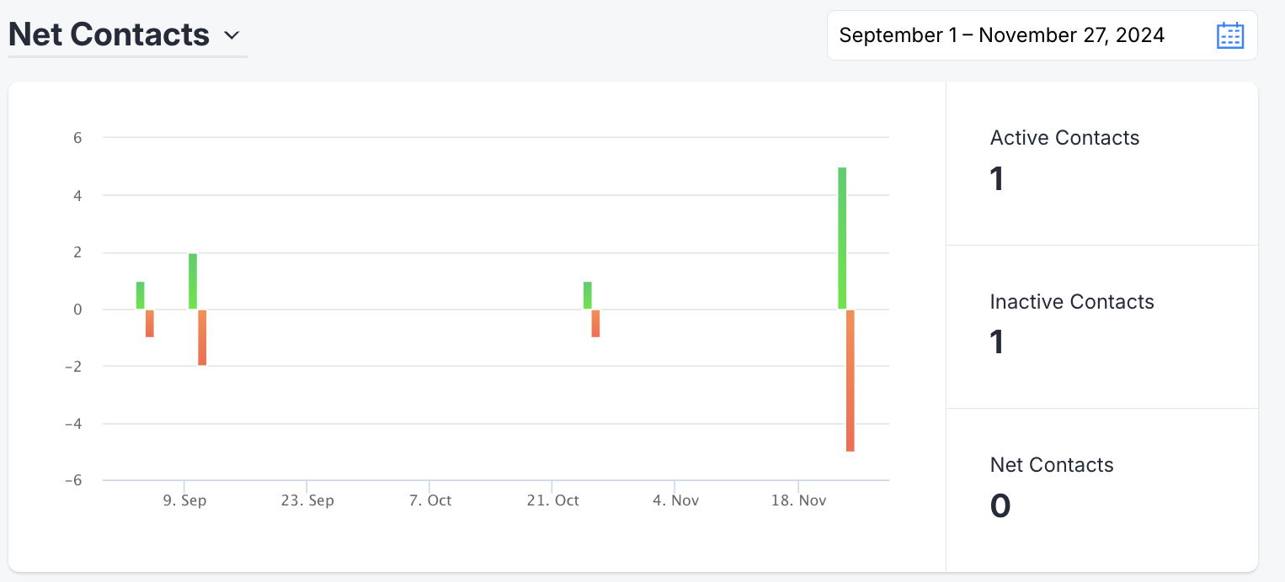Select the green bar after 21. Oct

pos(588,295)
